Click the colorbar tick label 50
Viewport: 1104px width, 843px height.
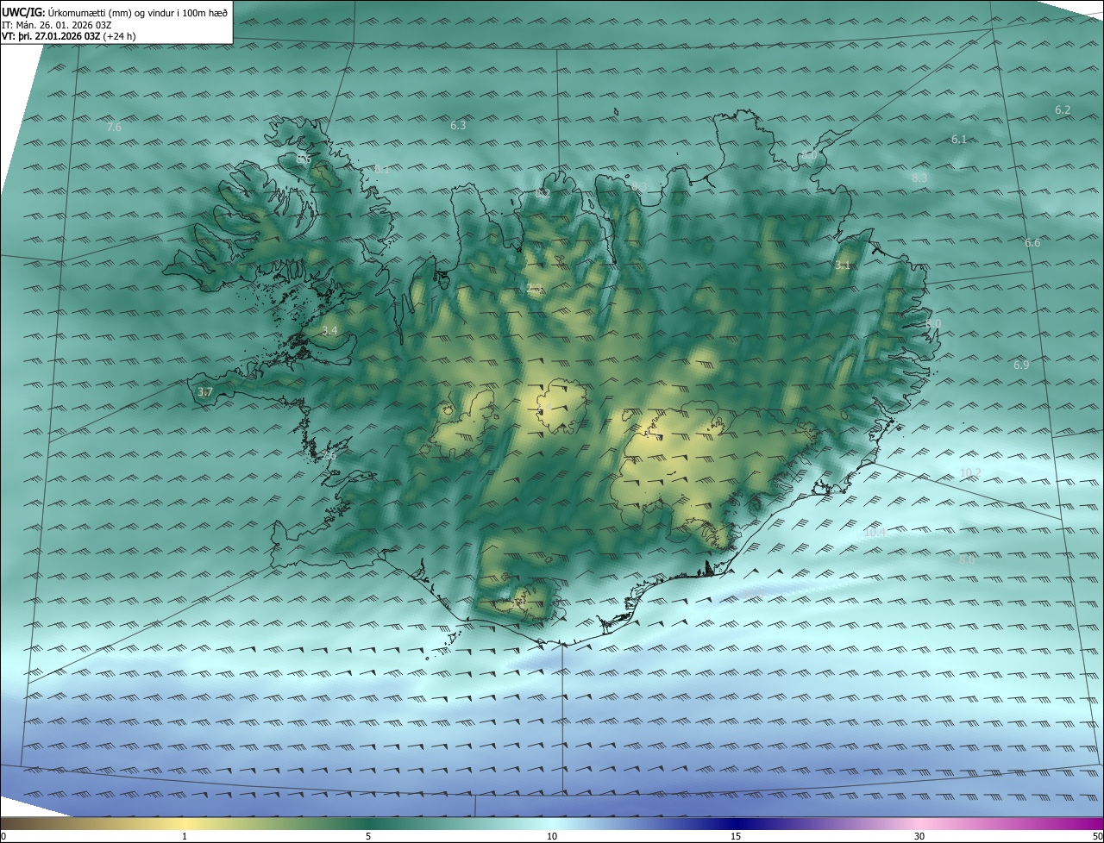[1097, 837]
